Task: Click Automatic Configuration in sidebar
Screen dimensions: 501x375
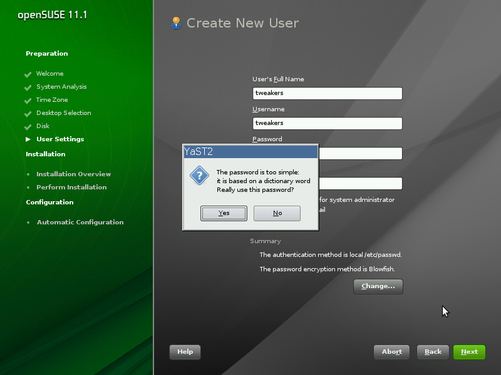Action: (80, 222)
